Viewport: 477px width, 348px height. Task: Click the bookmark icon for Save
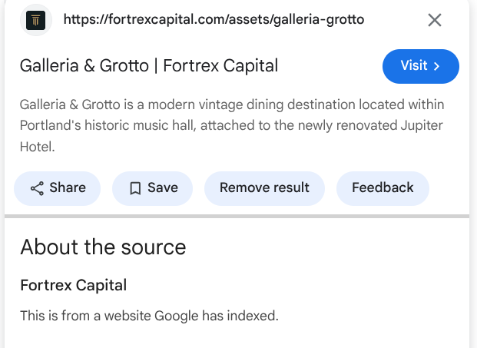(x=135, y=188)
